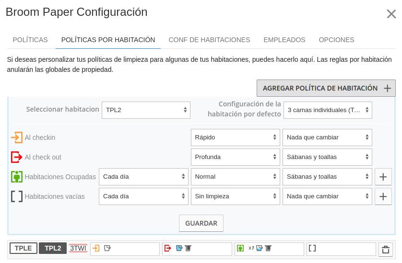Click the Seleccionar habitacion label
Viewport: 402px width, 263px height.
point(62,109)
